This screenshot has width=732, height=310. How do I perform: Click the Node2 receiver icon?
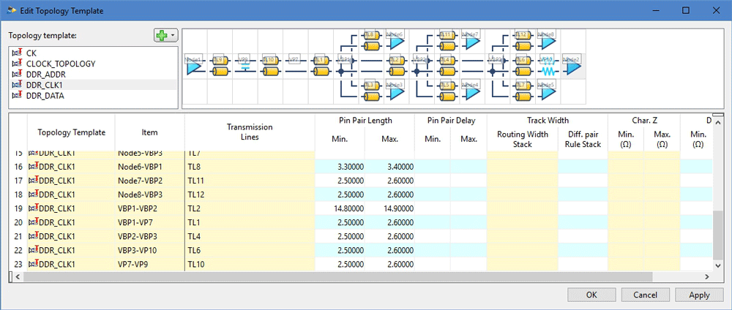click(572, 68)
